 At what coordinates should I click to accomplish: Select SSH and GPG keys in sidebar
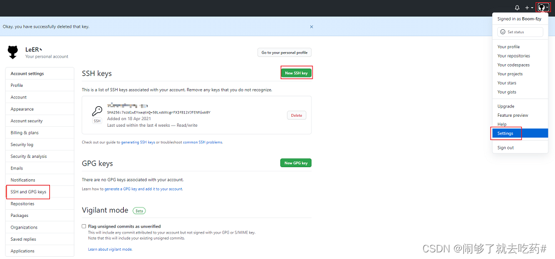[x=39, y=192]
